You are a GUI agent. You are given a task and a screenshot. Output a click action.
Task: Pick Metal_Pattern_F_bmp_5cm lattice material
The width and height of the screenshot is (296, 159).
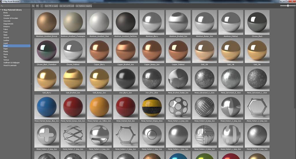pos(73,135)
